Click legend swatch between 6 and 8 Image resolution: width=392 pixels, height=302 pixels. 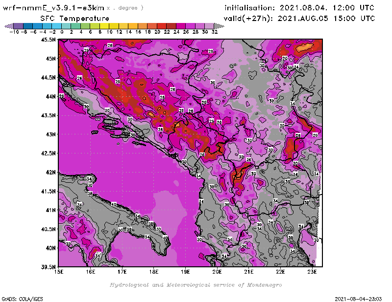tap(95, 26)
